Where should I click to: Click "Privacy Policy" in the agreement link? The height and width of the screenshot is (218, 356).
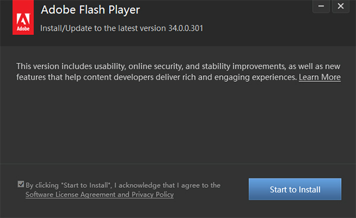tap(153, 194)
